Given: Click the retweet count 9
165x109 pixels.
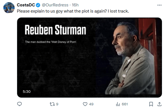Looking at the screenshot, I should (x=57, y=104).
